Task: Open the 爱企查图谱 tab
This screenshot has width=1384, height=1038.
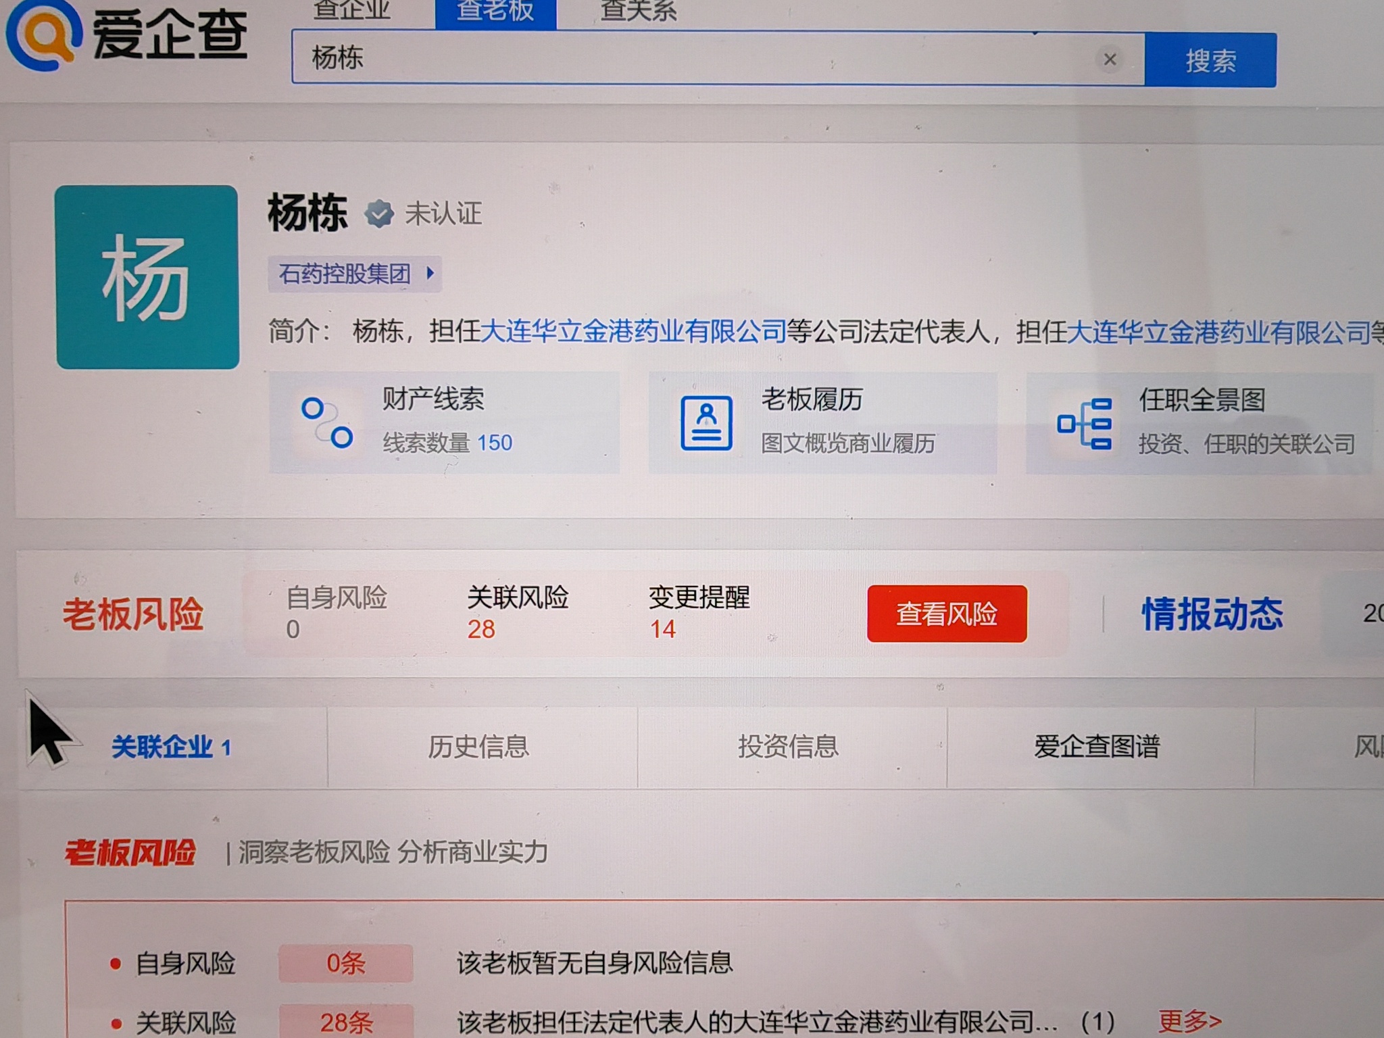Action: pos(1096,747)
